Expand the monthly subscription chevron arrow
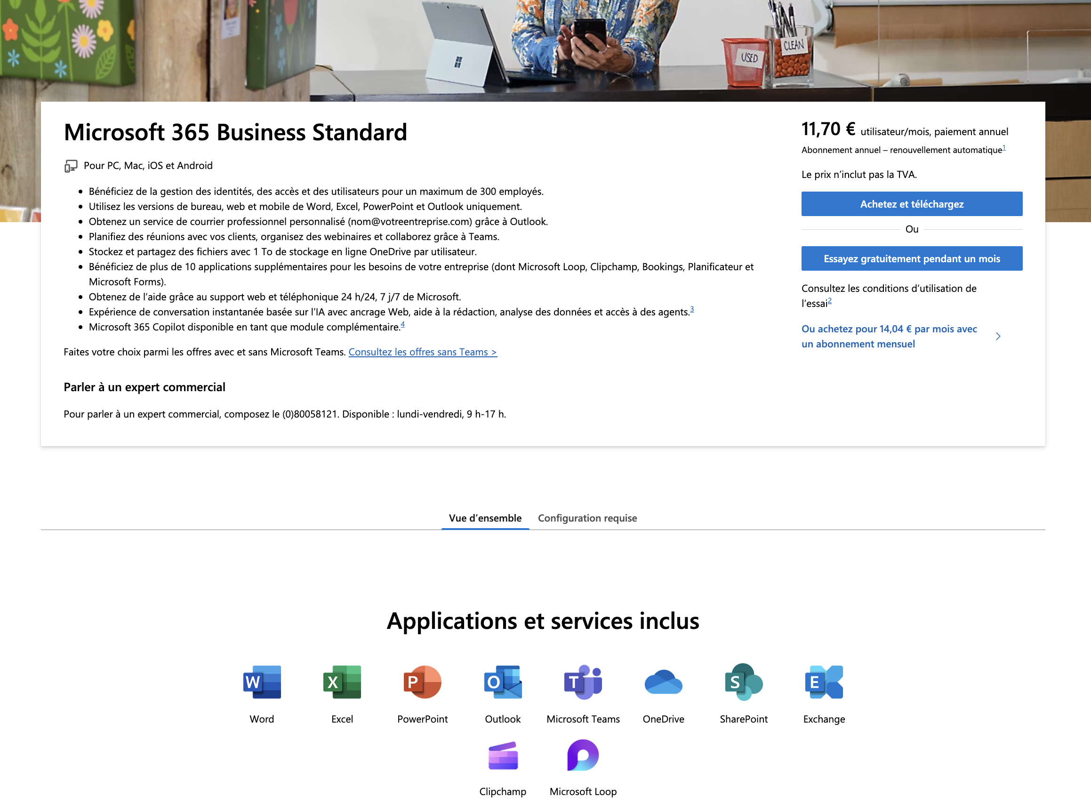 point(998,336)
